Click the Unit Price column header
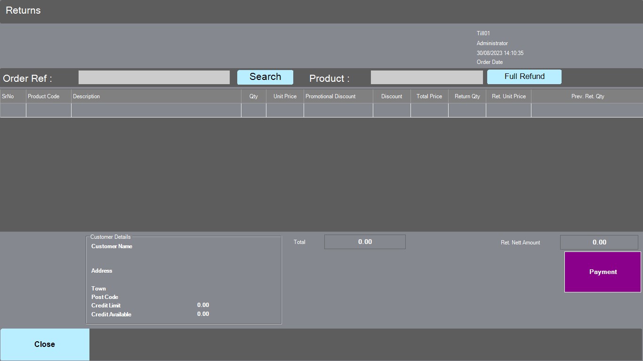This screenshot has height=361, width=643. [285, 96]
